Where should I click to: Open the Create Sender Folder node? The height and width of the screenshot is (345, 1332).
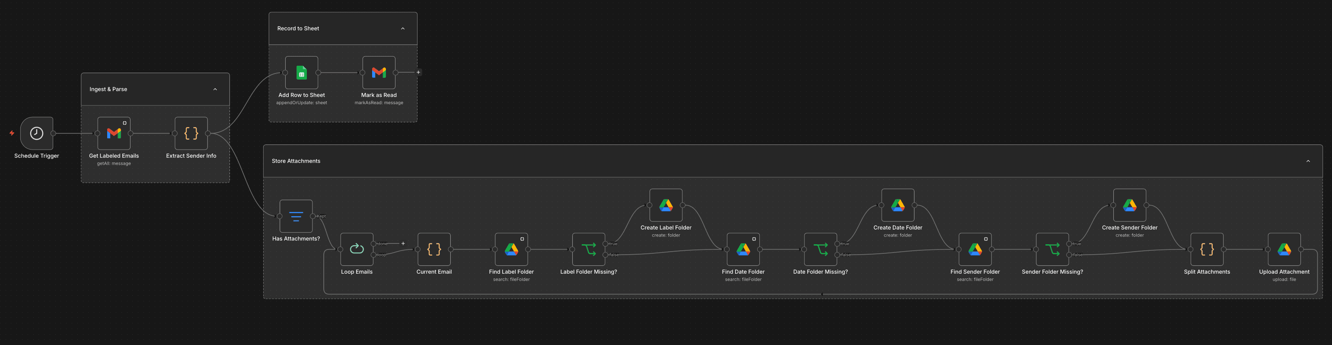[x=1130, y=205]
